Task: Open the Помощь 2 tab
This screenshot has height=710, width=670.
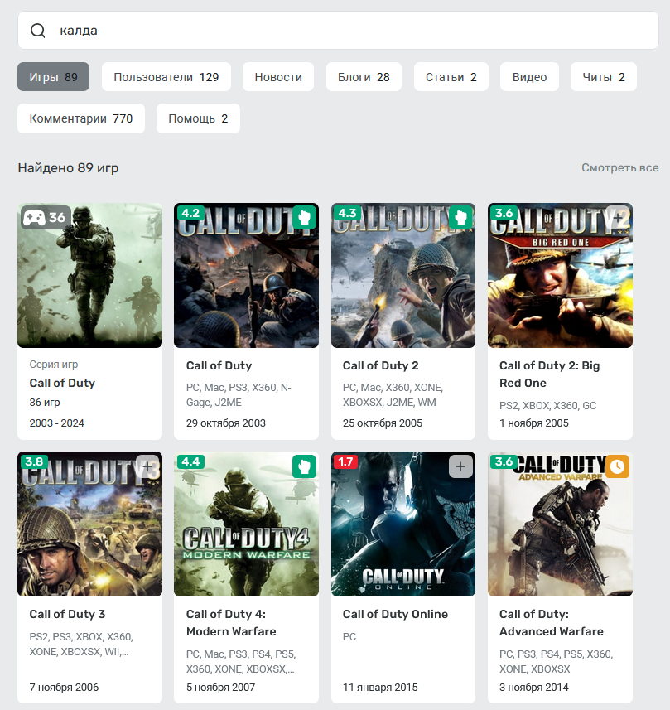Action: point(198,118)
